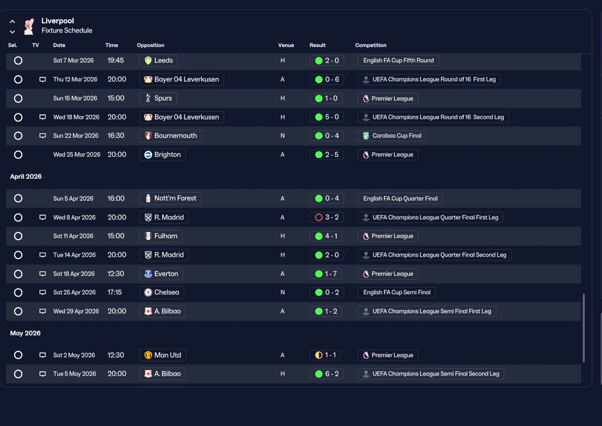
Task: Click the TV icon for Bournemouth match
Action: tap(43, 136)
